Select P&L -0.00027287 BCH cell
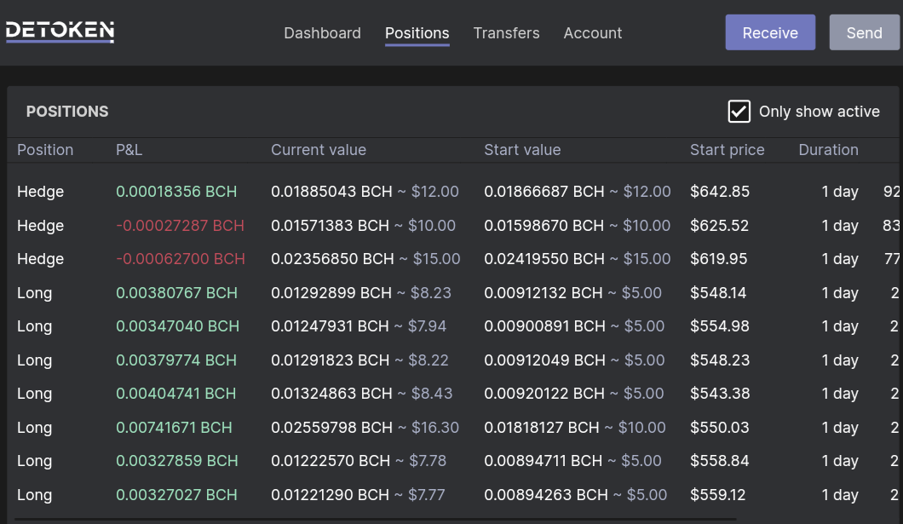The image size is (903, 524). [181, 225]
